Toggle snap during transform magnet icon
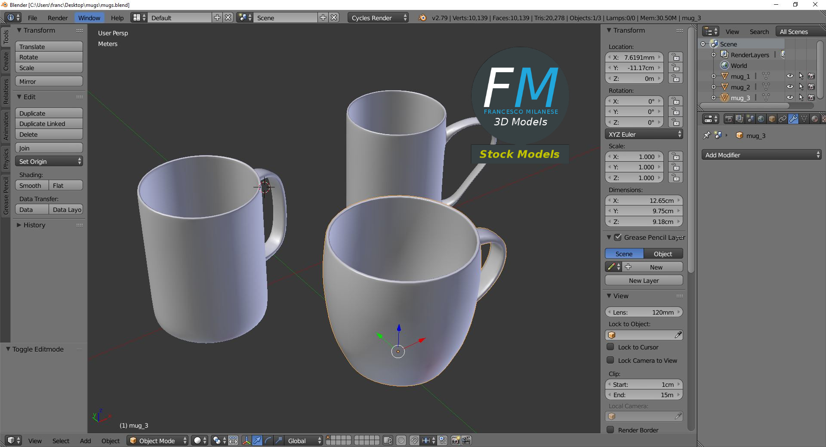The height and width of the screenshot is (447, 826). (x=414, y=441)
